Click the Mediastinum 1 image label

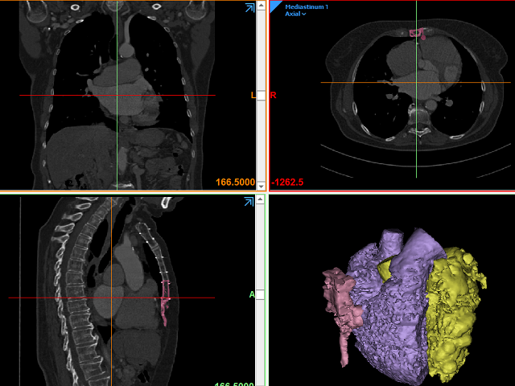click(x=306, y=6)
